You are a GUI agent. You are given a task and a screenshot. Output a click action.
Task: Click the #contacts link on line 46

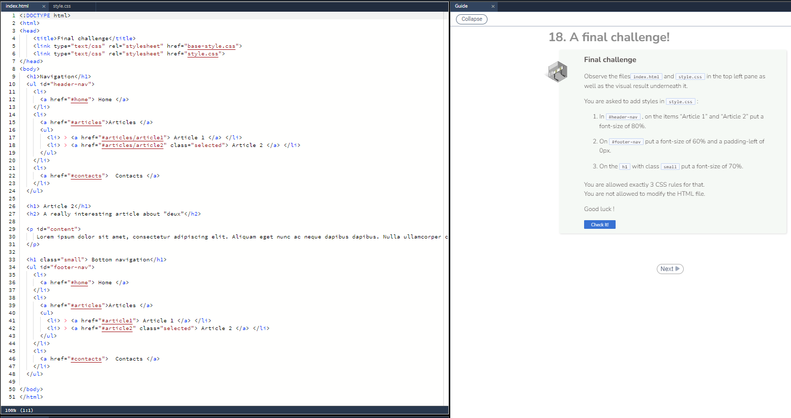pyautogui.click(x=86, y=359)
